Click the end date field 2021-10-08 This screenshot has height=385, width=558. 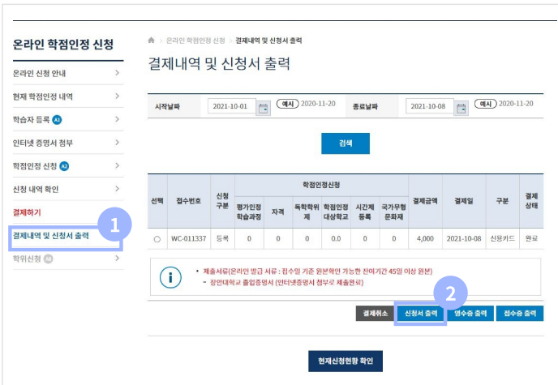[430, 106]
